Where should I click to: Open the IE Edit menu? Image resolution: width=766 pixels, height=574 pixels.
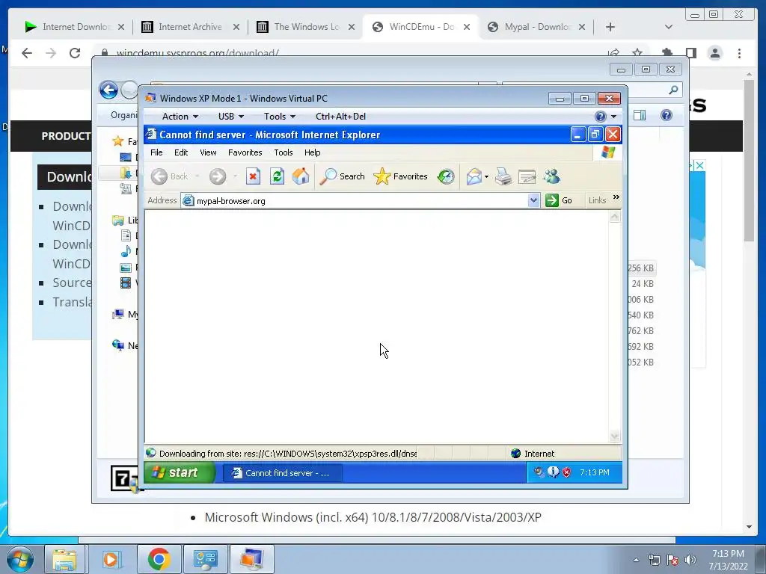pos(181,152)
